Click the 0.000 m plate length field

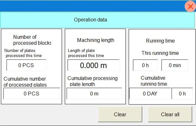click(x=93, y=65)
